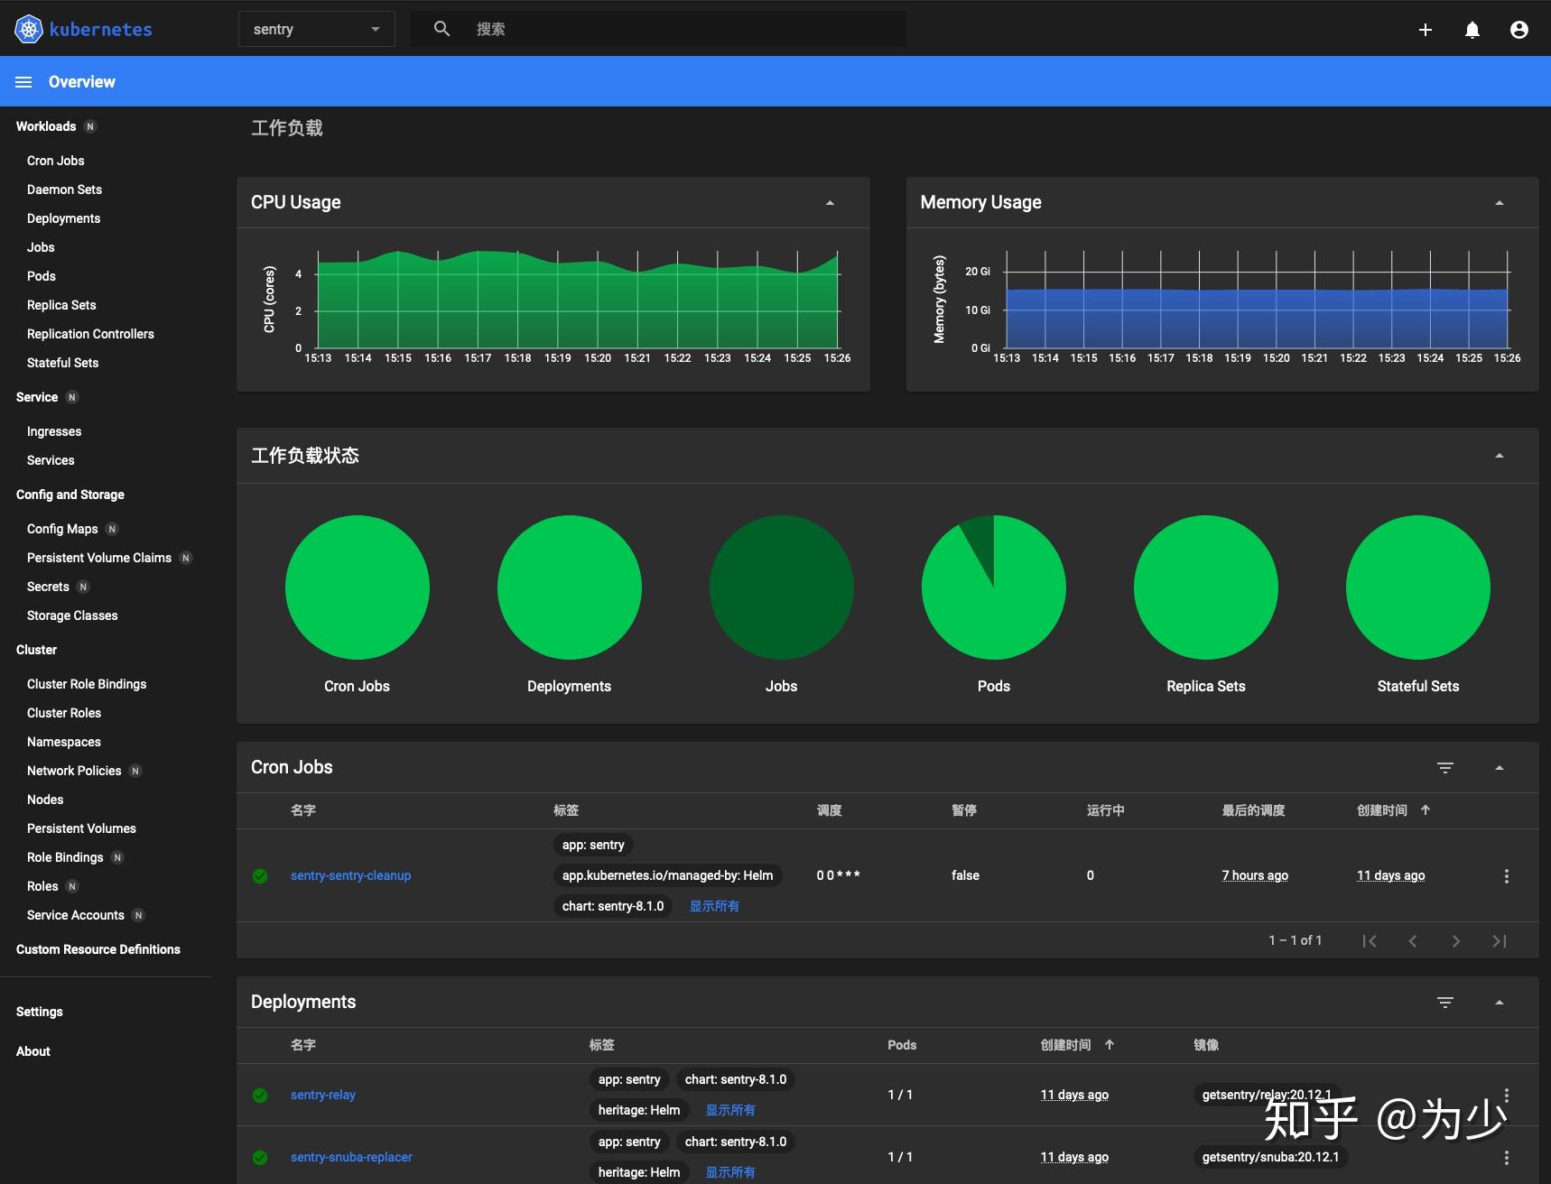Open Stateful Sets in sidebar

[62, 363]
